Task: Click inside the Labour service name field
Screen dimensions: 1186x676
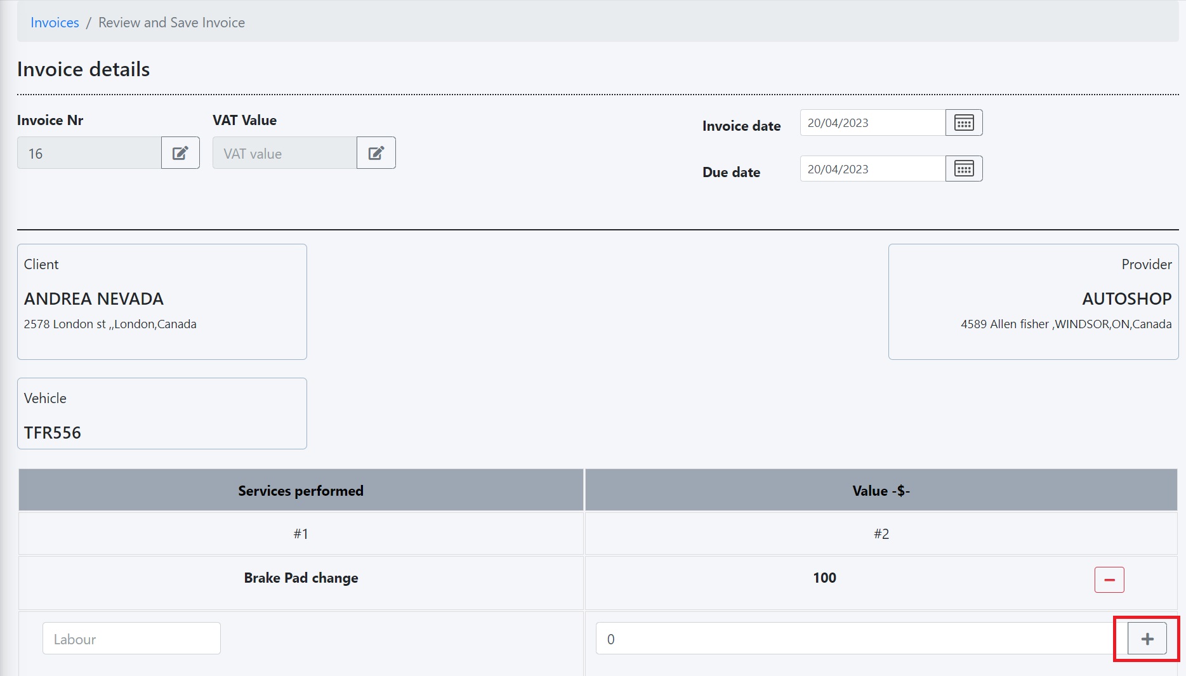Action: click(131, 639)
